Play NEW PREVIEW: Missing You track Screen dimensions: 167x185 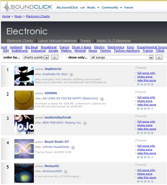coord(85,123)
